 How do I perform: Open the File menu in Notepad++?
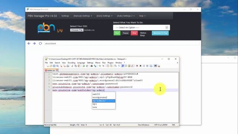click(x=46, y=63)
